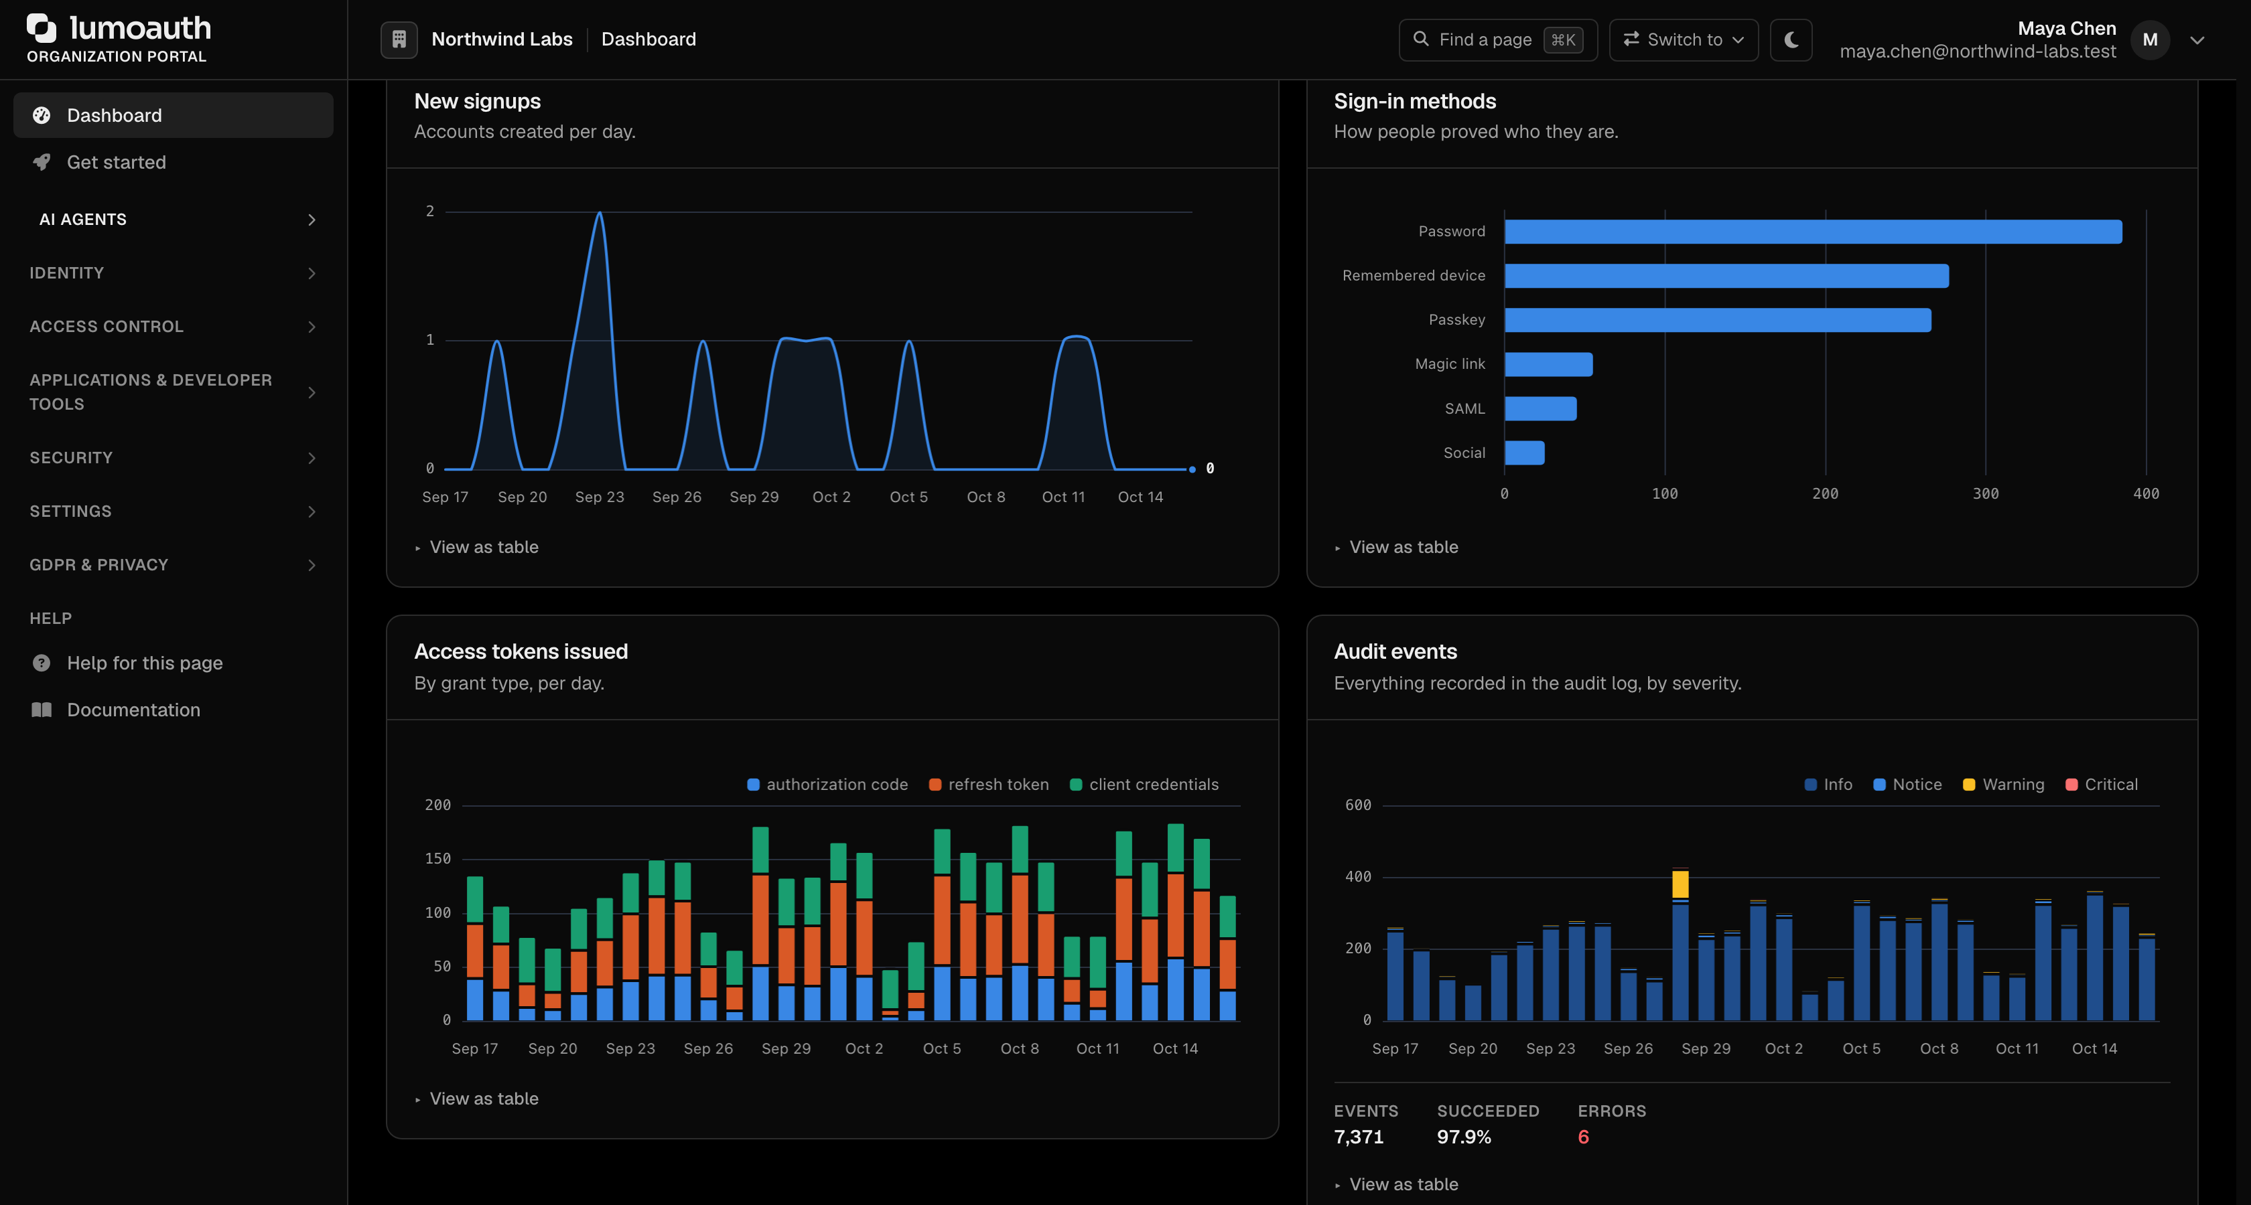Show Access tokens issued View as table
Image resolution: width=2251 pixels, height=1205 pixels.
(x=476, y=1099)
